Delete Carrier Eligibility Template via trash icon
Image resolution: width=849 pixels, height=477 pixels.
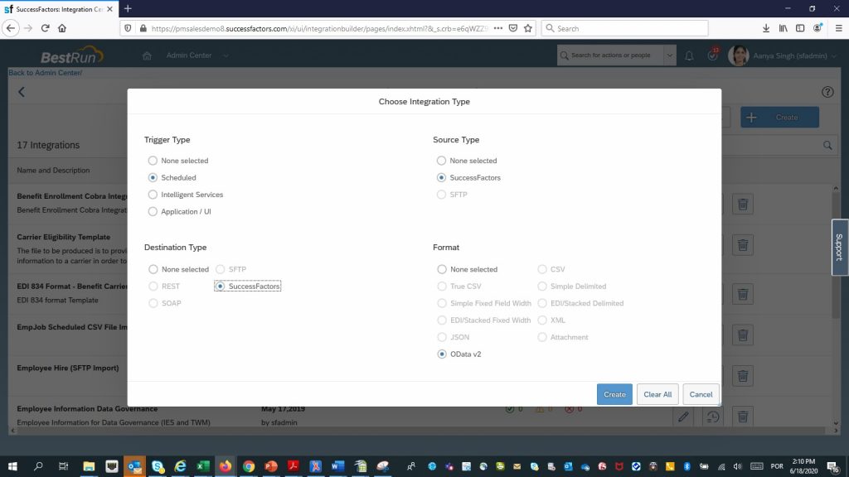point(743,245)
